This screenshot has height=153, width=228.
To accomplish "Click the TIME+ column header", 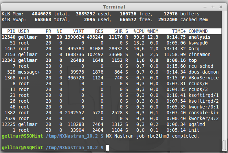I will (179, 31).
